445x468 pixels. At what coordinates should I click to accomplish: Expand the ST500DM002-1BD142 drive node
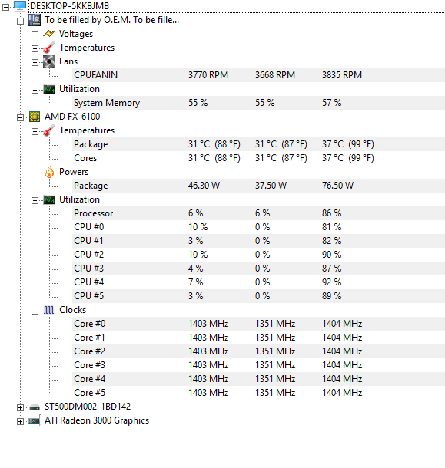pyautogui.click(x=20, y=407)
